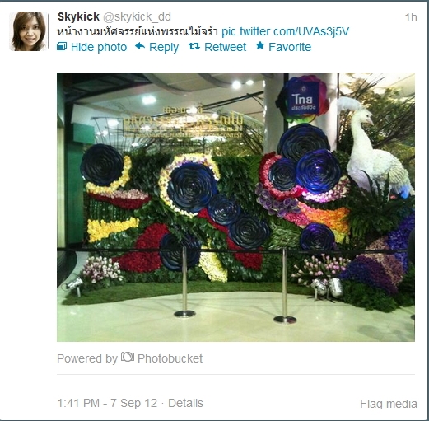Expand tweet Details link
Image resolution: width=429 pixels, height=421 pixels.
click(x=185, y=403)
